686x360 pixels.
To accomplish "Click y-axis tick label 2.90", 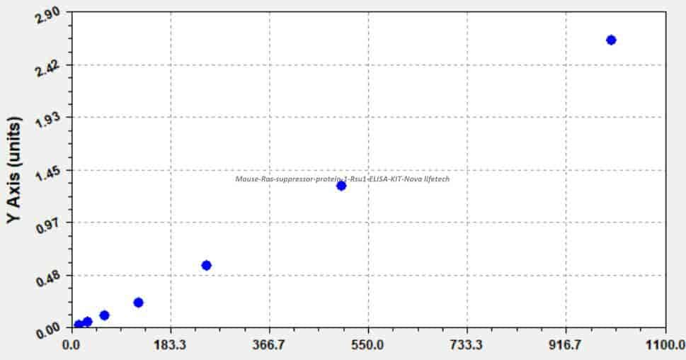I will (48, 16).
